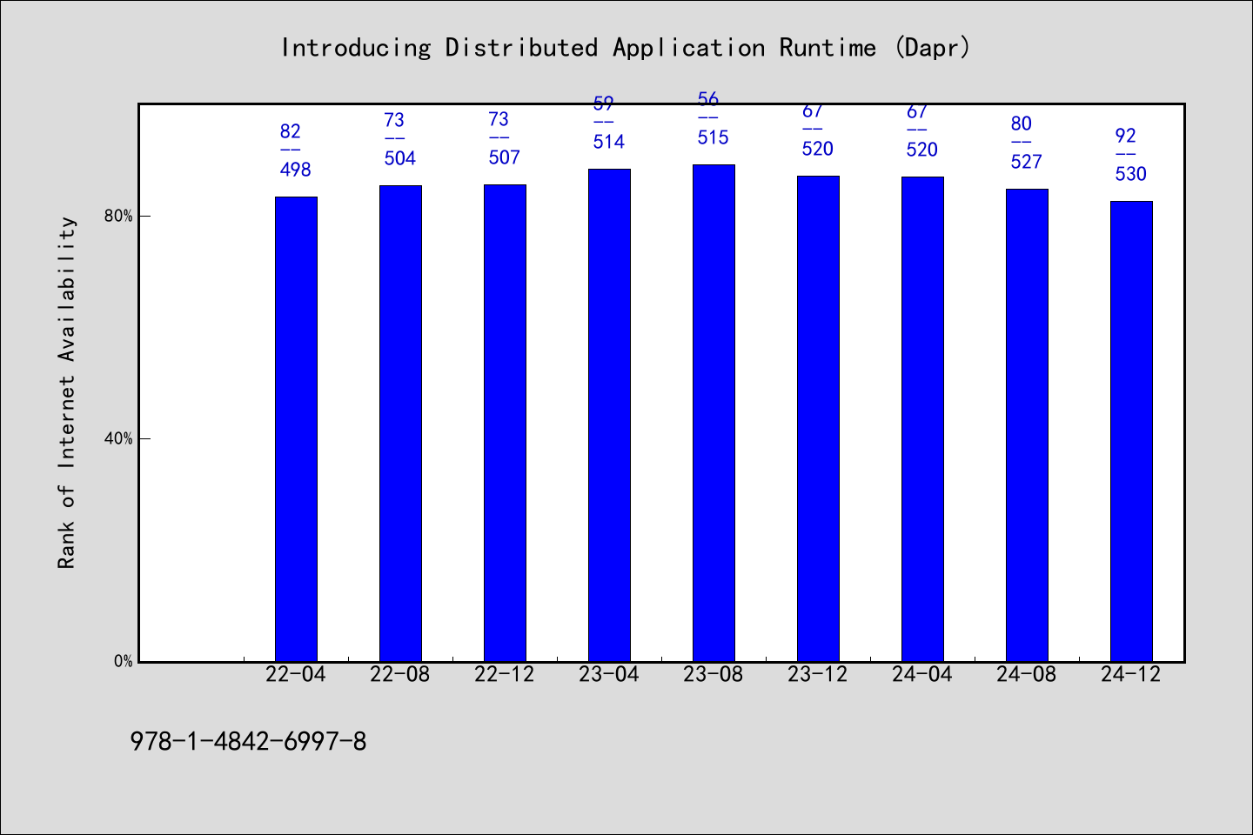Select the blue bar for 22-04
Image resolution: width=1253 pixels, height=835 pixels.
coord(296,429)
